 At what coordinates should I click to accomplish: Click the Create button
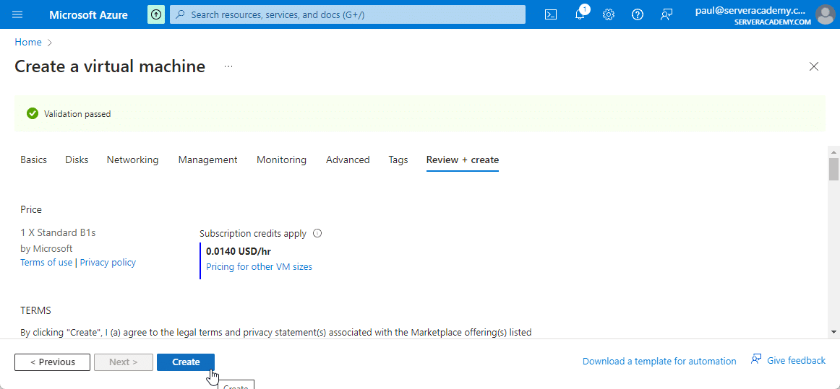coord(186,362)
